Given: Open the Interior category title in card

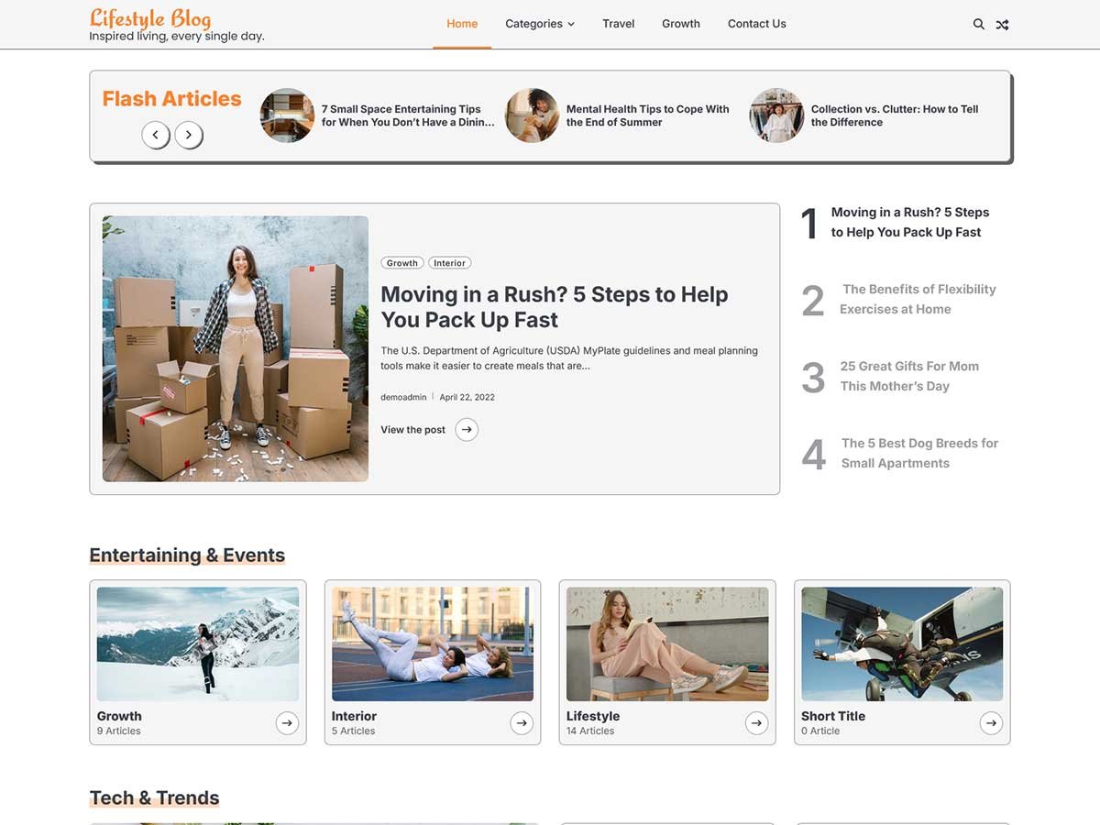Looking at the screenshot, I should (x=354, y=716).
